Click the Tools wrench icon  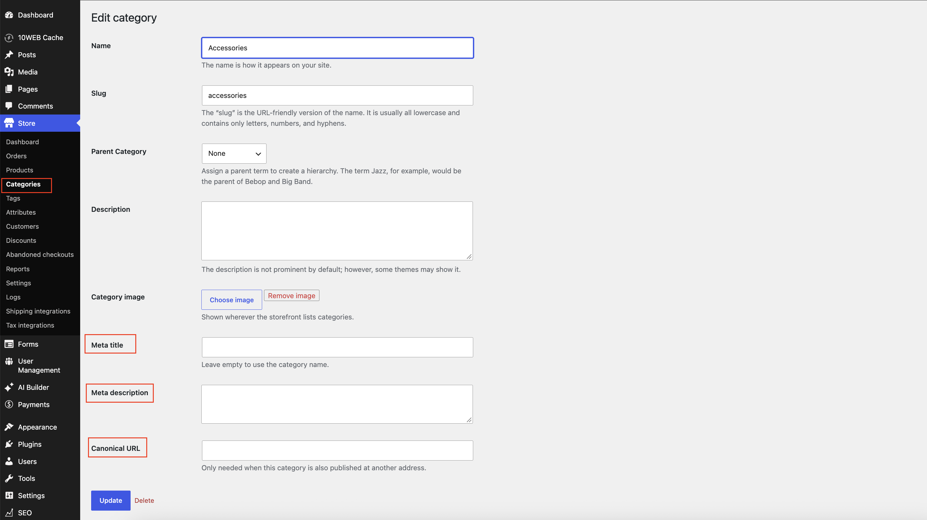[9, 479]
